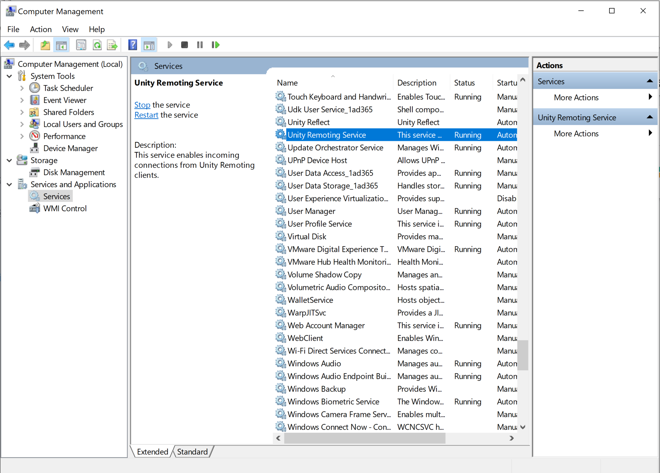Toggle Show/Hide Action Pane icon
Viewport: 660px width, 473px height.
tap(149, 45)
